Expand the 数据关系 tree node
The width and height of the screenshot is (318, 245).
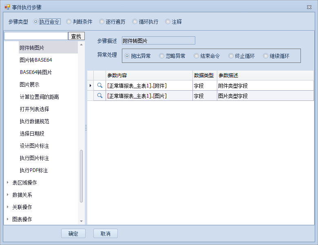(8, 195)
